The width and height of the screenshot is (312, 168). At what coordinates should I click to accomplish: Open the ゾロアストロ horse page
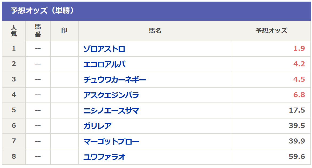point(104,49)
